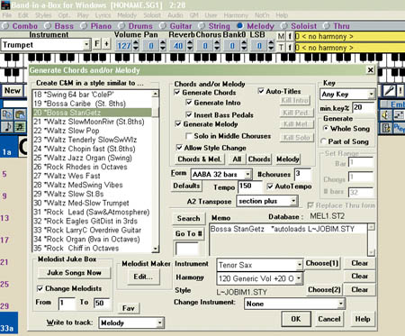Click the Melodist Maker Edit... button
The image size is (405, 336).
[143, 277]
